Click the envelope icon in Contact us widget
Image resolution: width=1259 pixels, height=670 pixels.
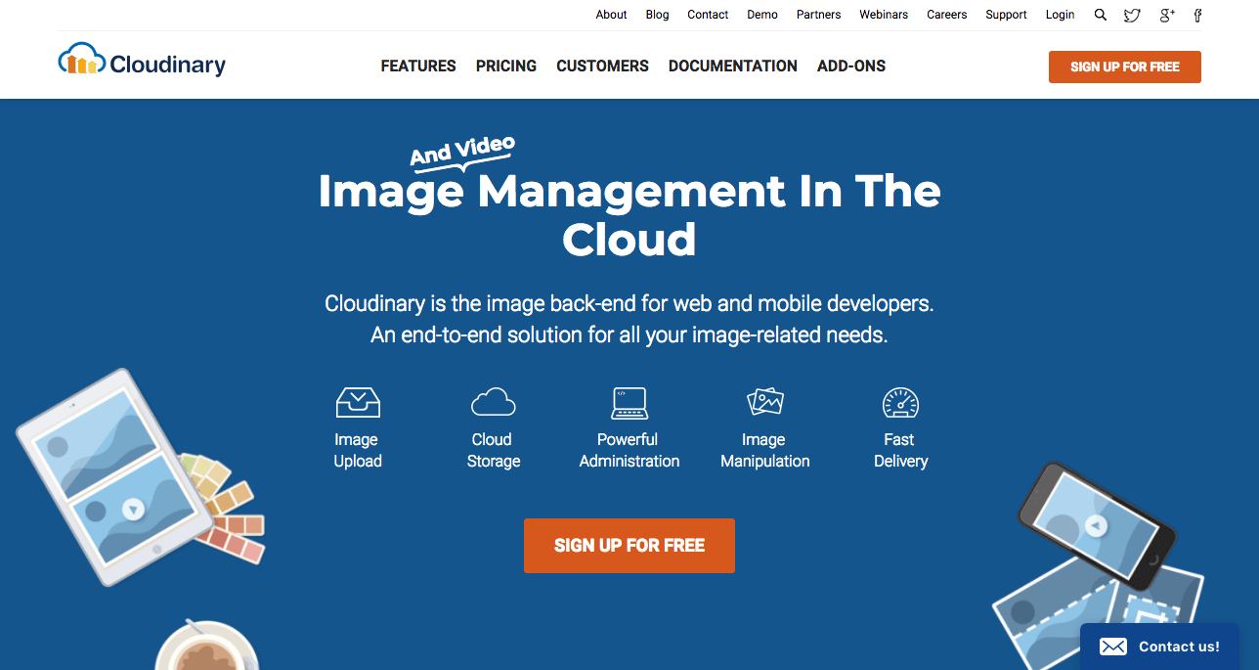point(1113,647)
